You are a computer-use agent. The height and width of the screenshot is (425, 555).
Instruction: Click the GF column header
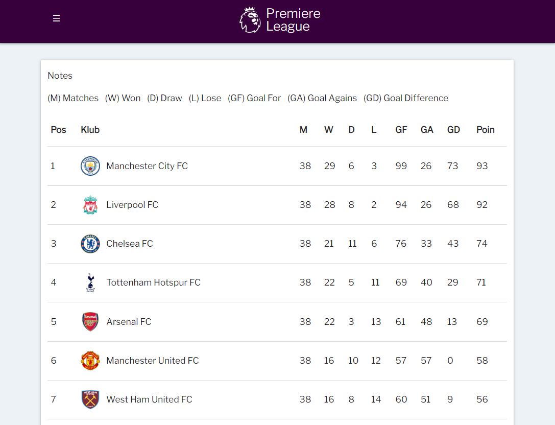401,130
